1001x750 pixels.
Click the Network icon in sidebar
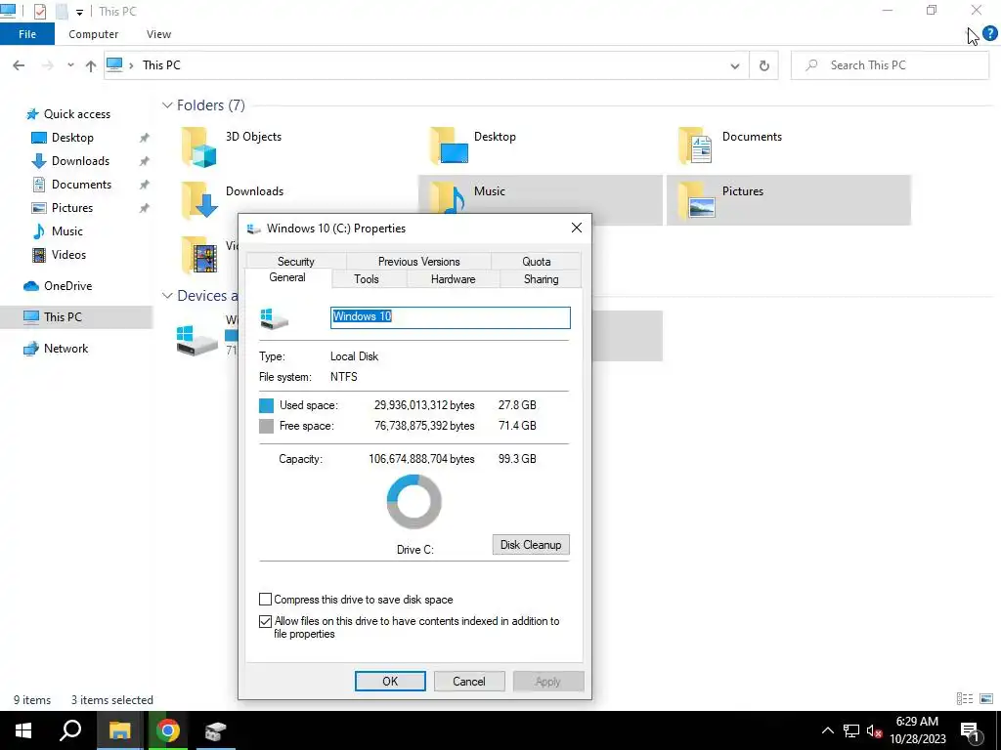point(30,349)
